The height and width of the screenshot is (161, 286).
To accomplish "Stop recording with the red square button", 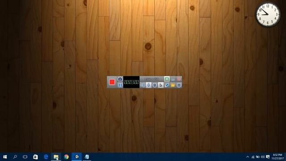I will click(x=112, y=82).
